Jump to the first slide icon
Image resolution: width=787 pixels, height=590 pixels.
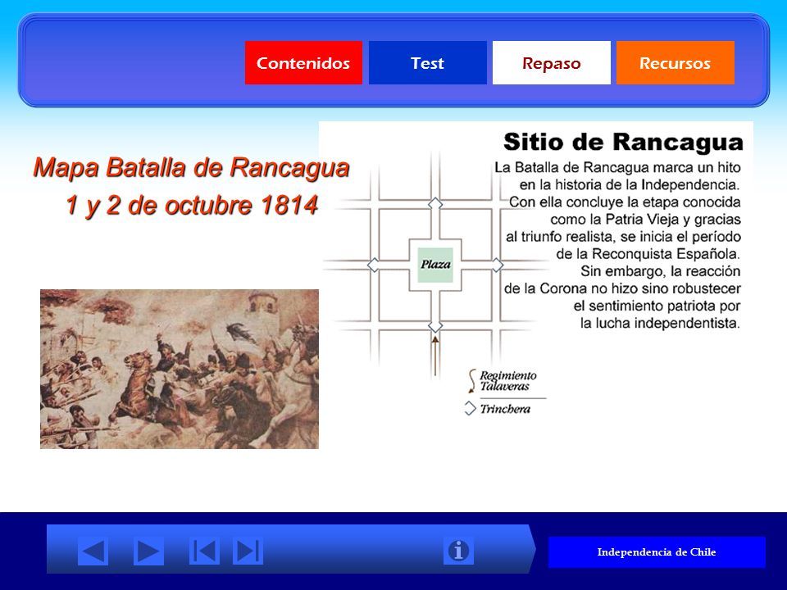[x=204, y=551]
